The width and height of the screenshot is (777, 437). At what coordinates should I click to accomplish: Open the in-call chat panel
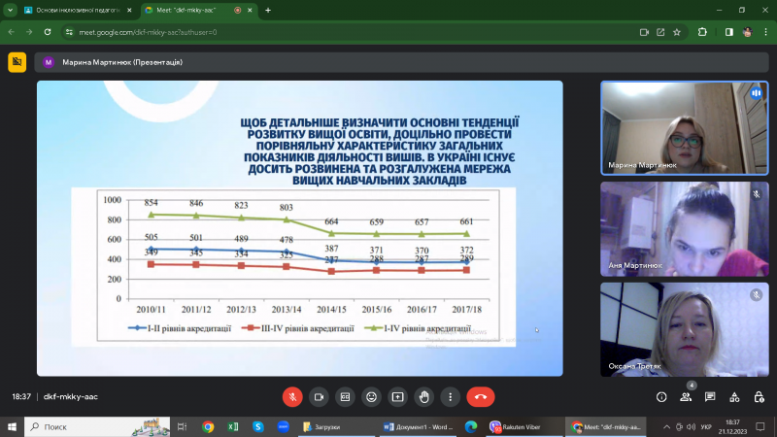click(711, 396)
